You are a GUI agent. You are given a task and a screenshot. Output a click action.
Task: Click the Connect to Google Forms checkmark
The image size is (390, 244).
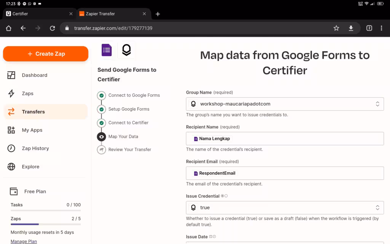tap(101, 95)
